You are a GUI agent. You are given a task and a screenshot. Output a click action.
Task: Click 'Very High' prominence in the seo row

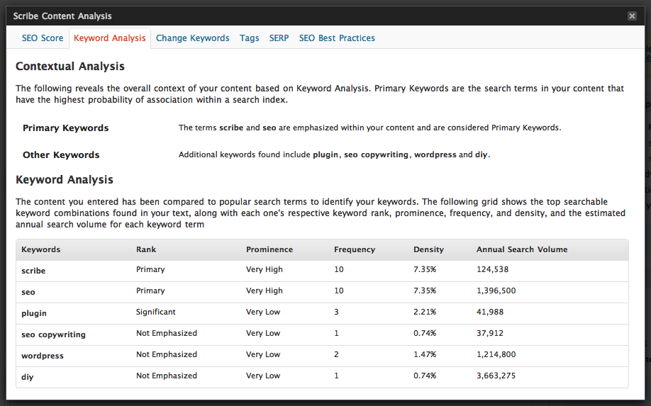tap(264, 291)
